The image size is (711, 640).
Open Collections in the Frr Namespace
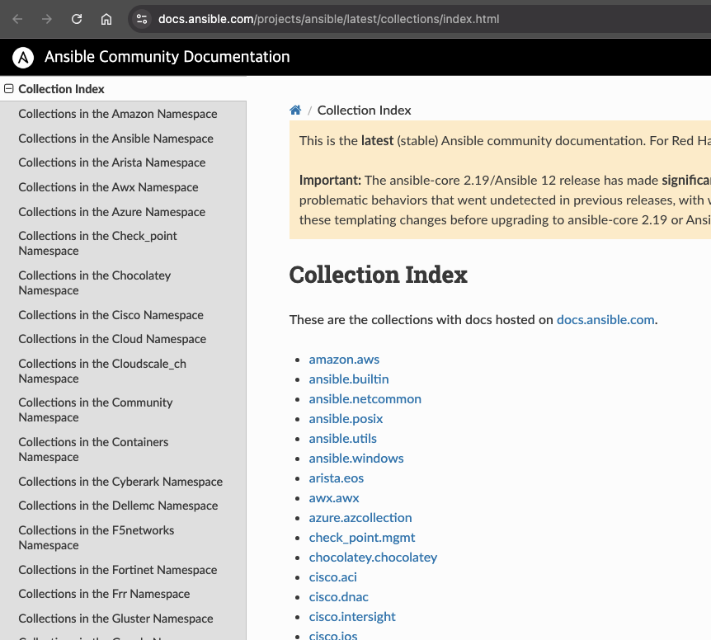click(x=104, y=594)
